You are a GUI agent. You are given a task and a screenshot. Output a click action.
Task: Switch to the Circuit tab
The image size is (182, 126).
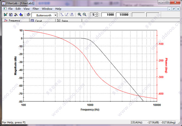pyautogui.click(x=42, y=20)
